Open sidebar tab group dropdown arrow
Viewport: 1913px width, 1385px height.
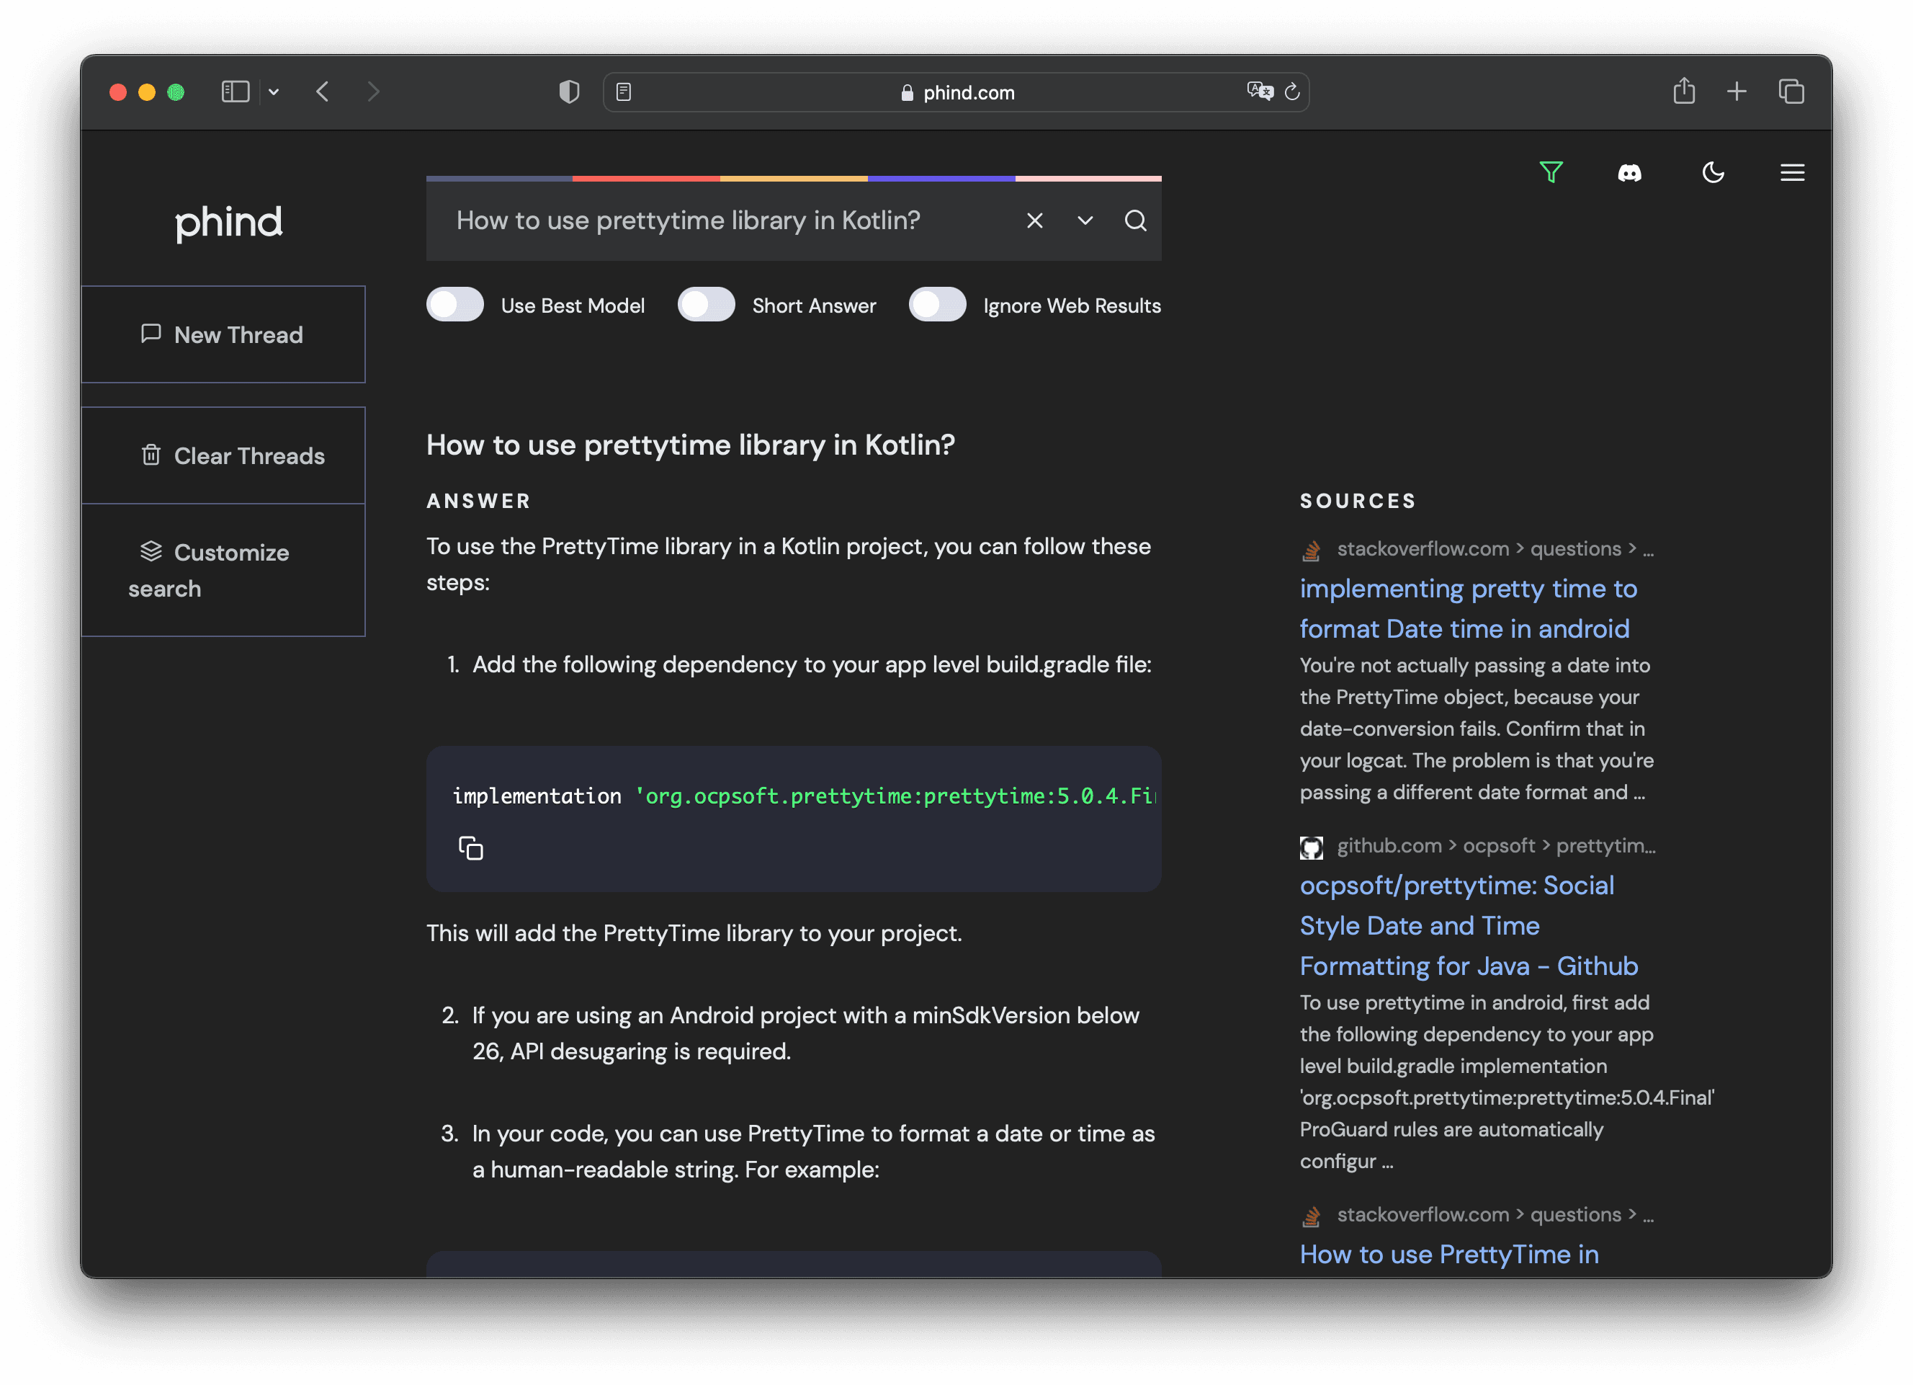click(273, 91)
